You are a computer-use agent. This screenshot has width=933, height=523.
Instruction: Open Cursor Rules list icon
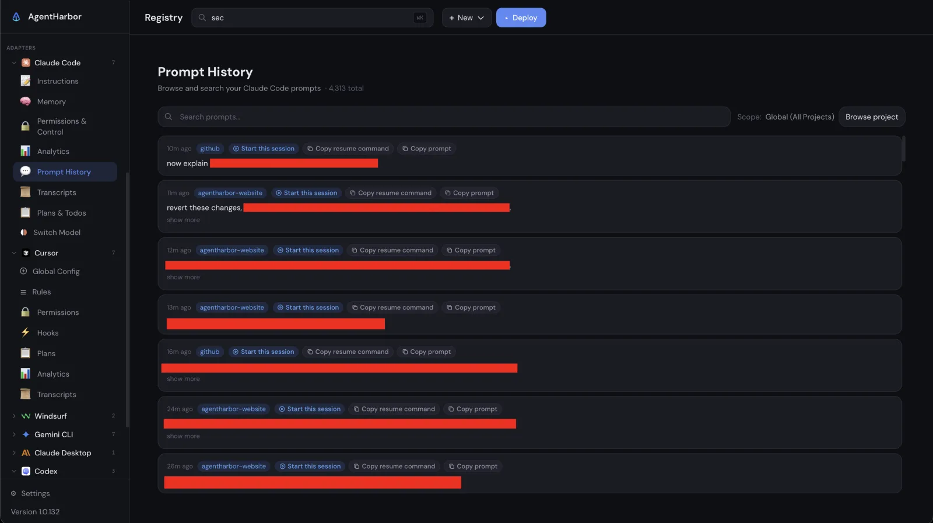23,292
